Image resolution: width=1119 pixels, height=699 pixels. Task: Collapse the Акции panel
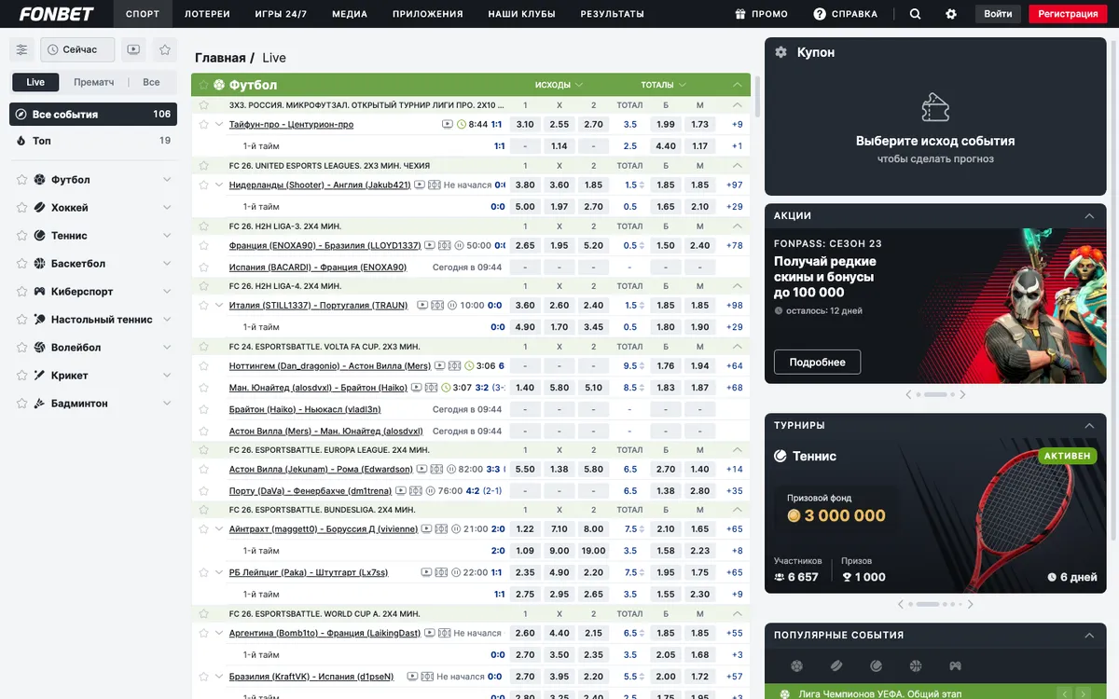pyautogui.click(x=1089, y=215)
